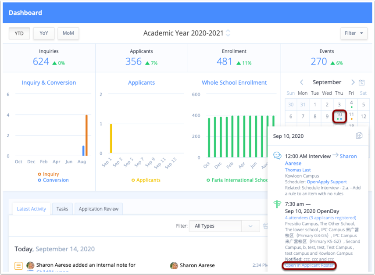Screen dimensions: 375x275
Task: Click the print icon beside type filter
Action: (x=265, y=226)
